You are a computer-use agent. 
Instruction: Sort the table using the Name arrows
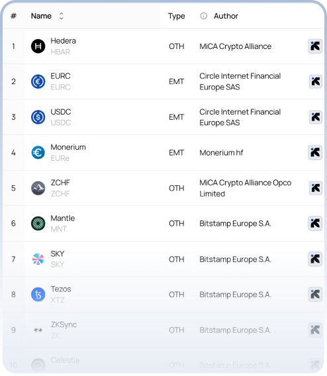[62, 16]
